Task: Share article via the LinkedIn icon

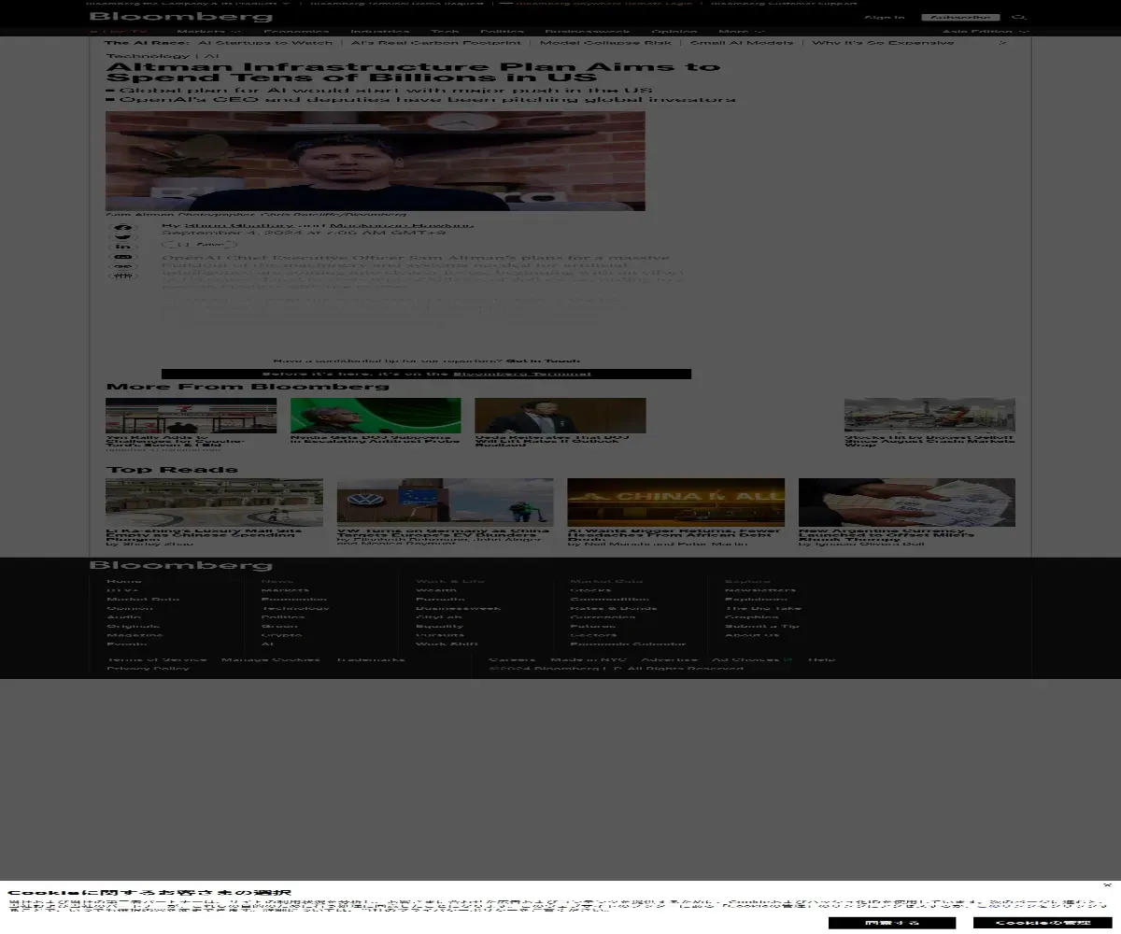Action: (123, 247)
